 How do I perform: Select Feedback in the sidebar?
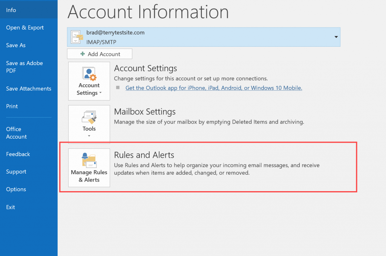coord(17,154)
